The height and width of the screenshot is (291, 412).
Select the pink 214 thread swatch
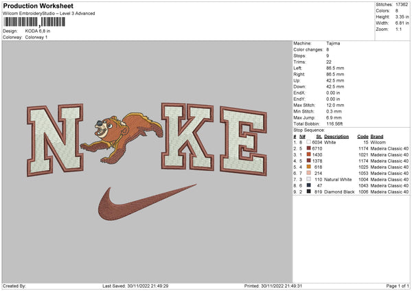pos(310,173)
